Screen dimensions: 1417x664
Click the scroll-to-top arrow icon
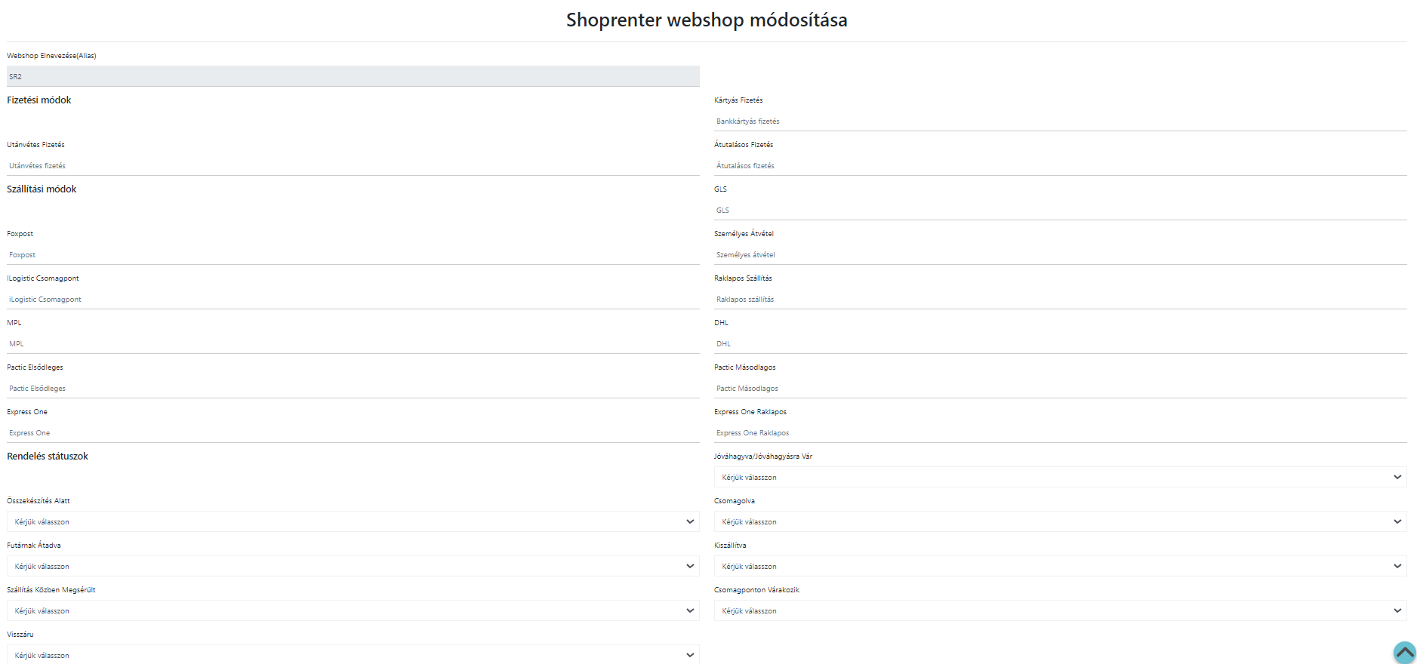point(1404,652)
